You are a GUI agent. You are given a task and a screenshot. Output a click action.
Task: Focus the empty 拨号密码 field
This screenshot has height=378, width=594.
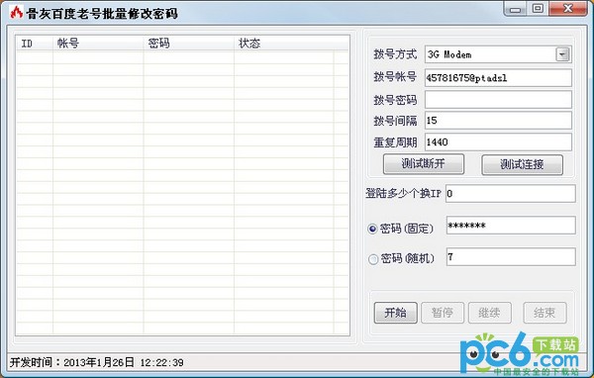(x=498, y=100)
